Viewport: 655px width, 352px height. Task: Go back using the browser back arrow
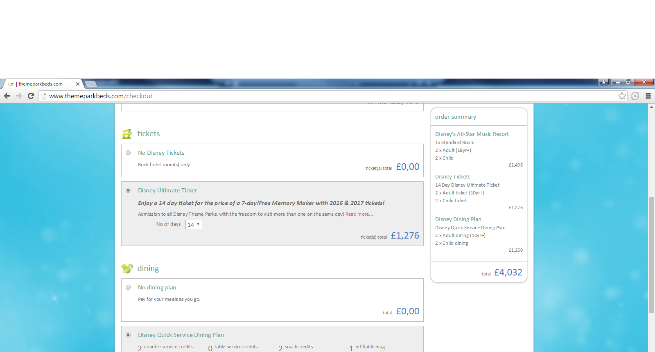pos(7,96)
